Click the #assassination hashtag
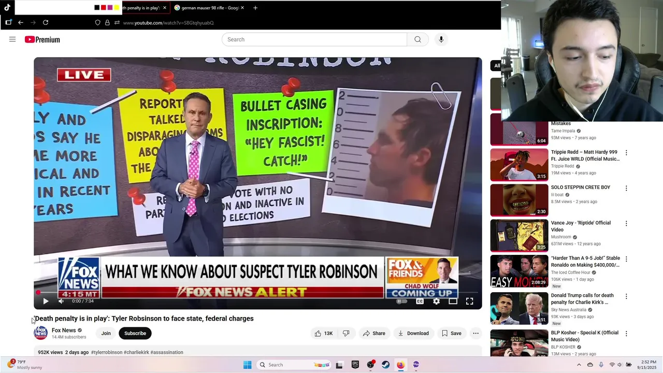This screenshot has width=663, height=373. tap(167, 352)
